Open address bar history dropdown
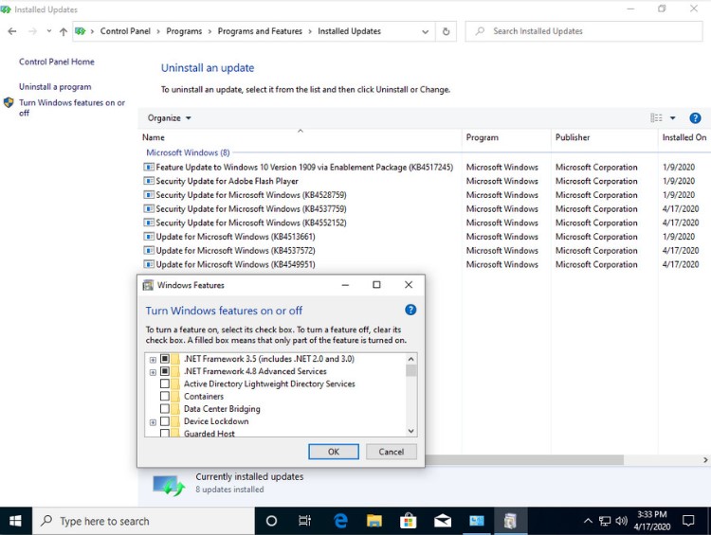 pyautogui.click(x=425, y=31)
